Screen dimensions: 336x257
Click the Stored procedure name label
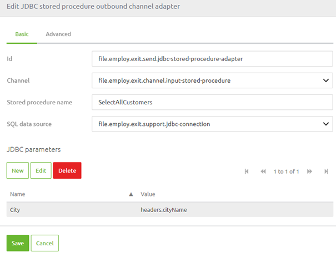(x=39, y=102)
